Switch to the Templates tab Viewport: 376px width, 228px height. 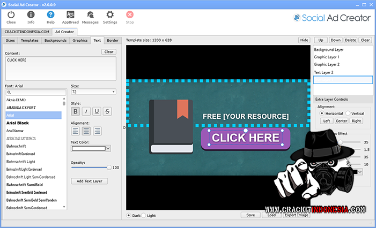[30, 40]
